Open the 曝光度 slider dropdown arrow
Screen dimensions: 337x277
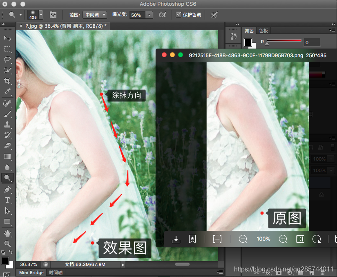pyautogui.click(x=149, y=15)
